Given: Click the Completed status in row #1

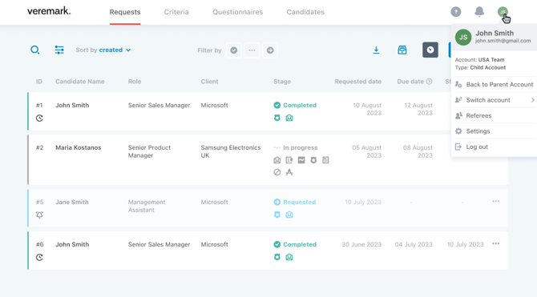Looking at the screenshot, I should (x=295, y=105).
